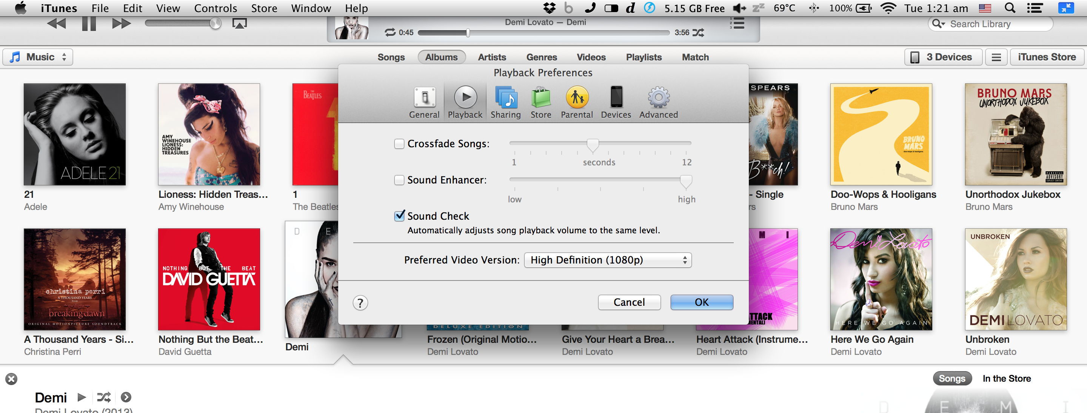Screen dimensions: 1087x413
Task: Select the Here We Go Again album cover
Action: [x=881, y=279]
